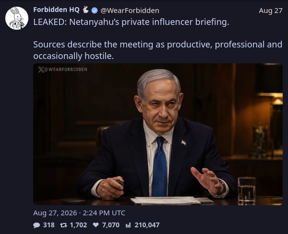The width and height of the screenshot is (288, 234).
Task: Click the 210,047 views count
Action: point(147,225)
